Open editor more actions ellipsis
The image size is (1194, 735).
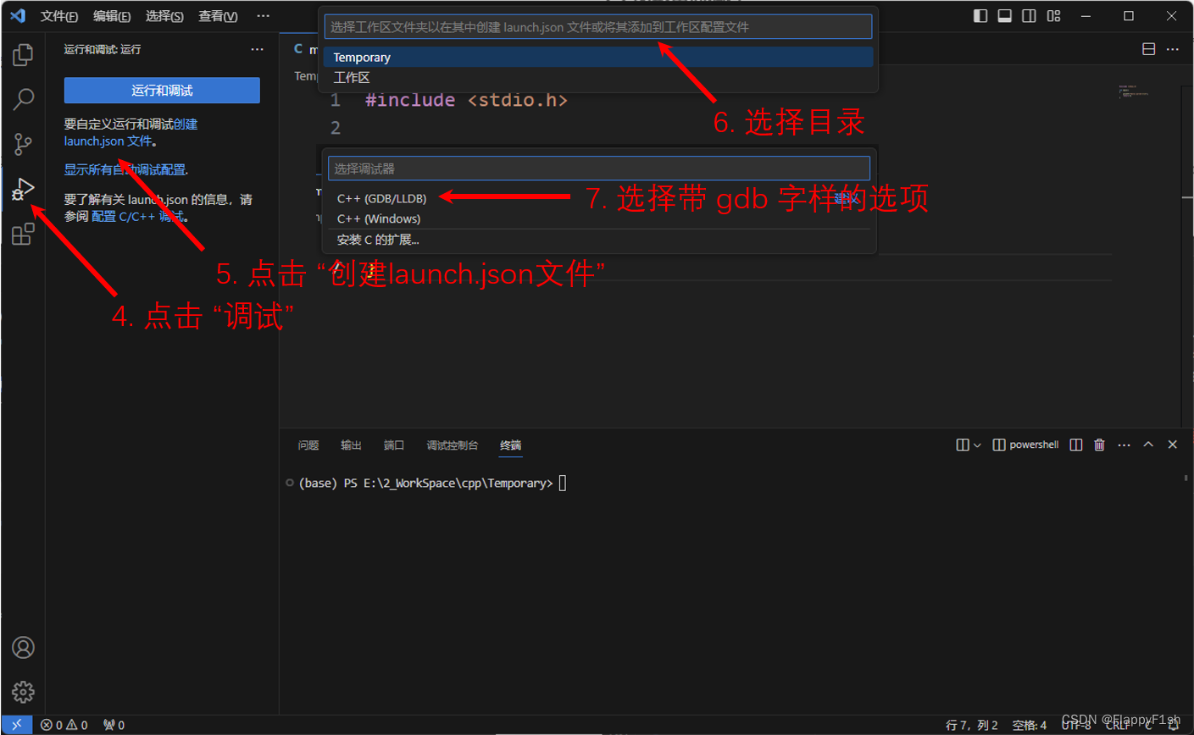click(x=1173, y=49)
